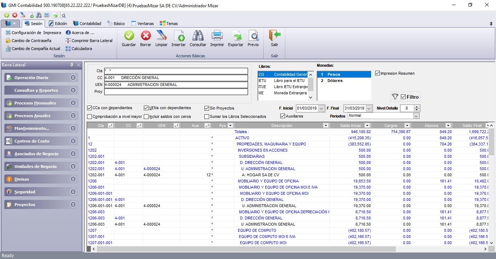Open the application menu dropdown button

coord(11,23)
